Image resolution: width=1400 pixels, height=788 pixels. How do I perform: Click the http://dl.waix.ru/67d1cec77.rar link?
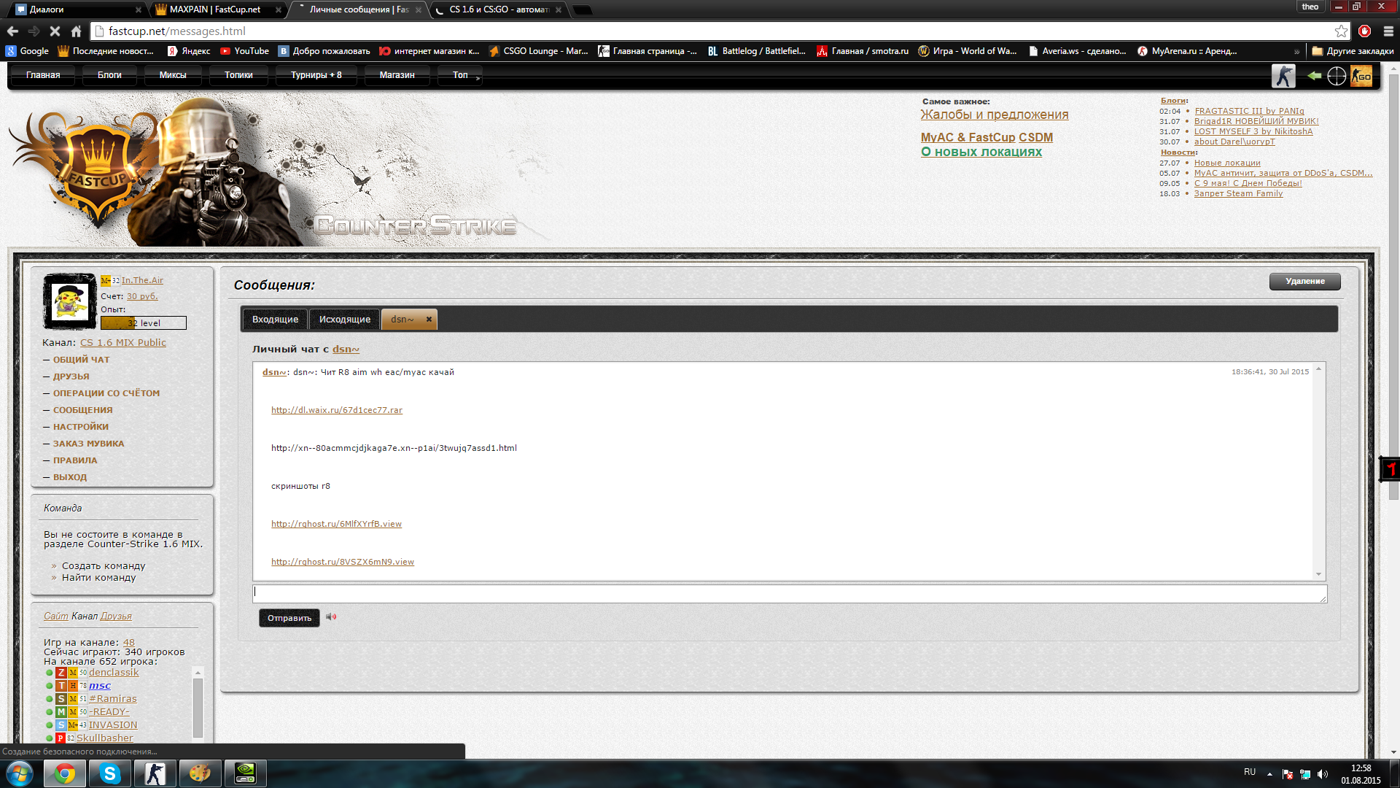335,410
